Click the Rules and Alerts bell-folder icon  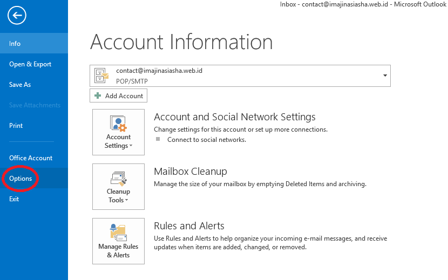[x=118, y=233]
